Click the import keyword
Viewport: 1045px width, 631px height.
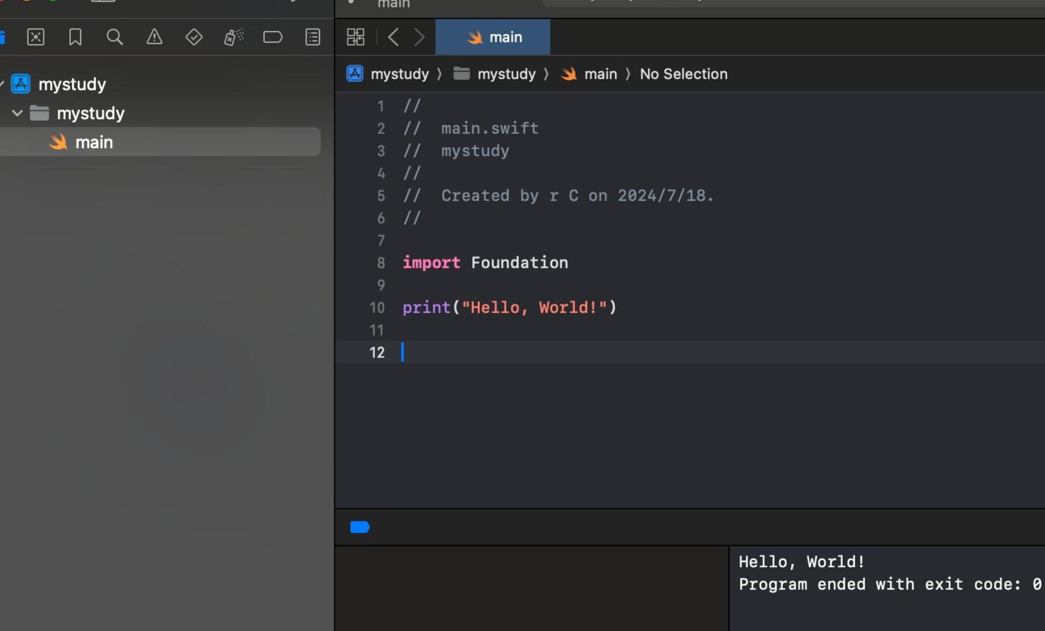pos(431,263)
